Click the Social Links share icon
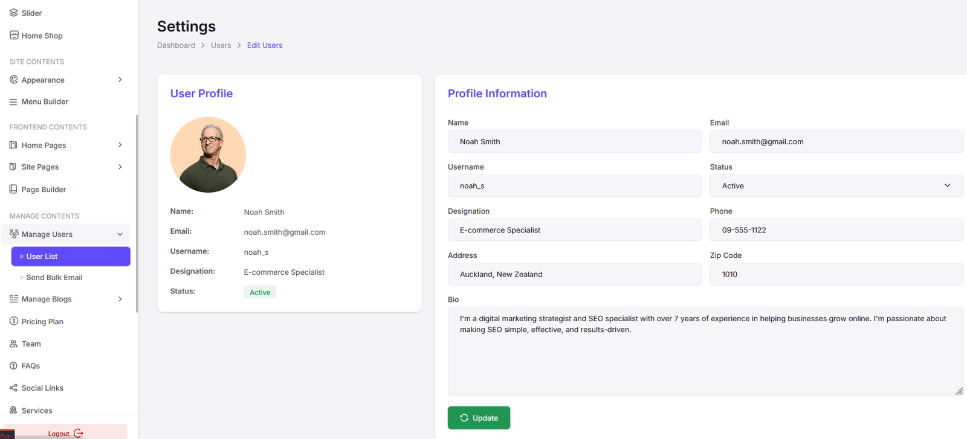 (x=13, y=388)
